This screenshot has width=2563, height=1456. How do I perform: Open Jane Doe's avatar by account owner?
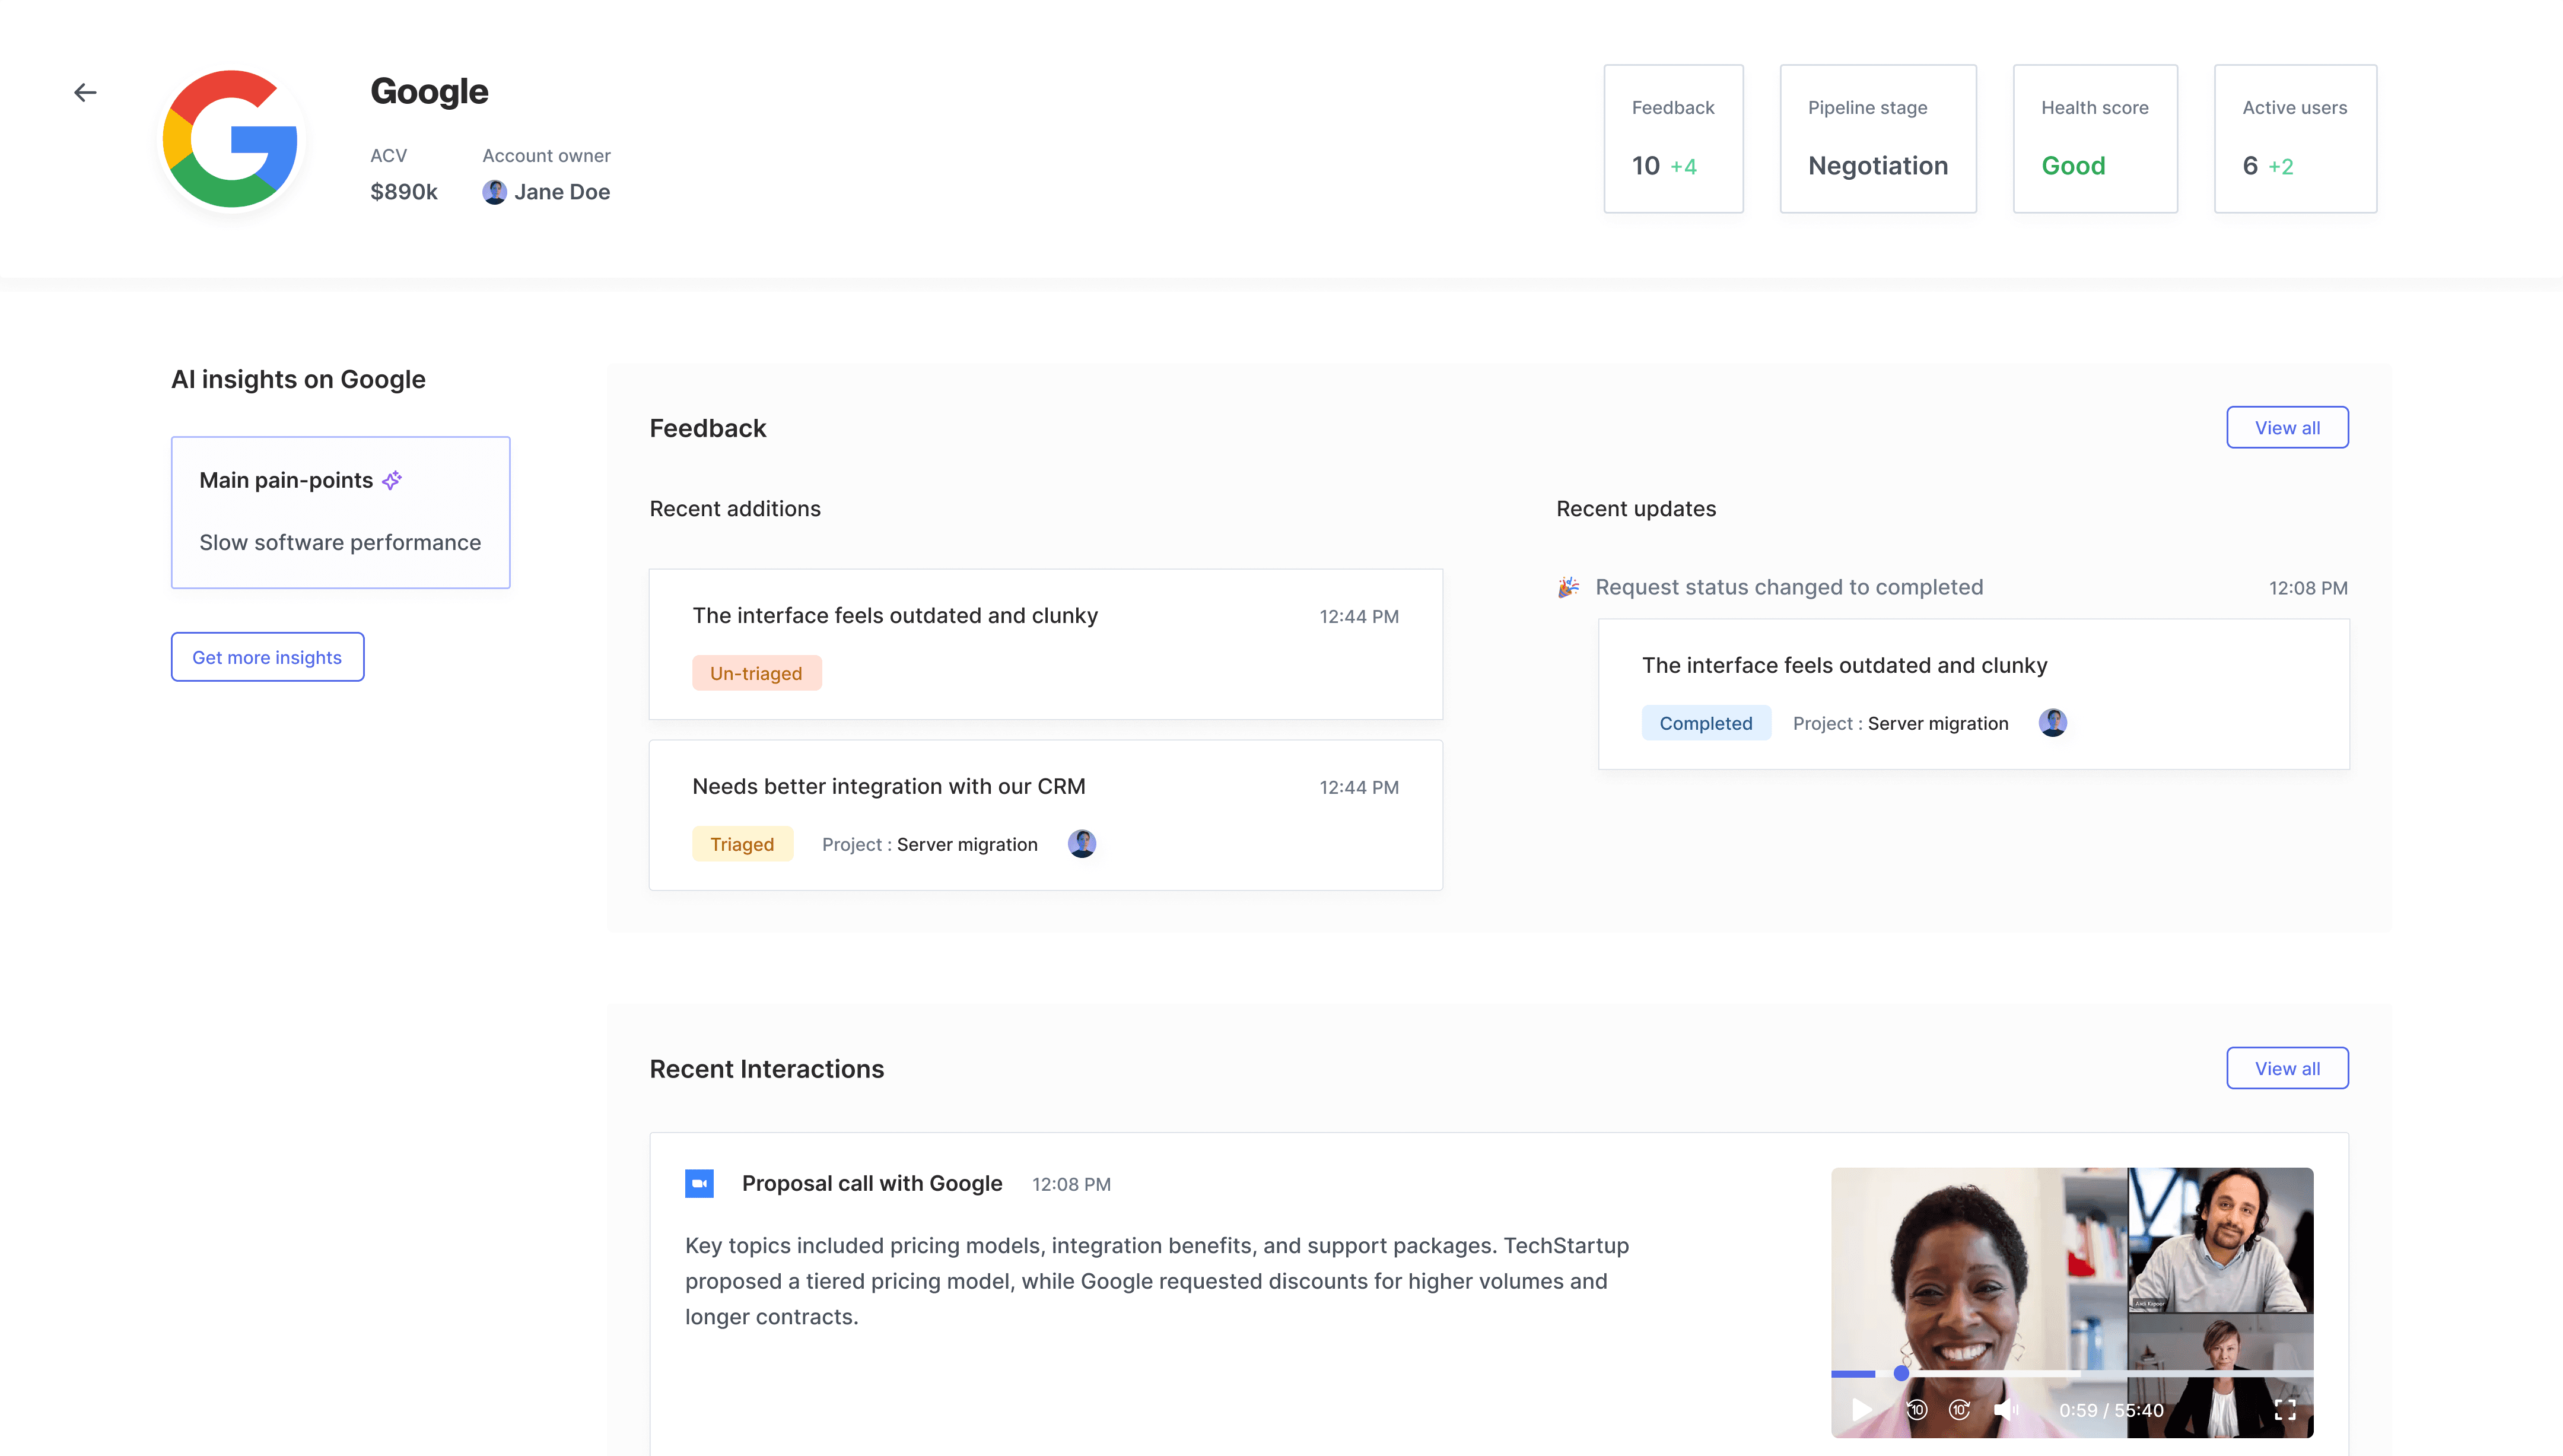click(x=494, y=192)
